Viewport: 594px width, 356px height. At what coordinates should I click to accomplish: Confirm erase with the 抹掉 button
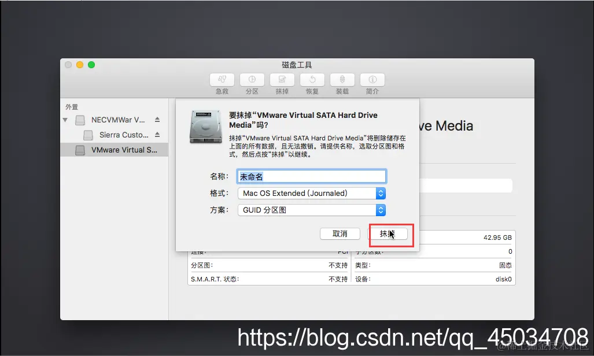click(x=388, y=233)
